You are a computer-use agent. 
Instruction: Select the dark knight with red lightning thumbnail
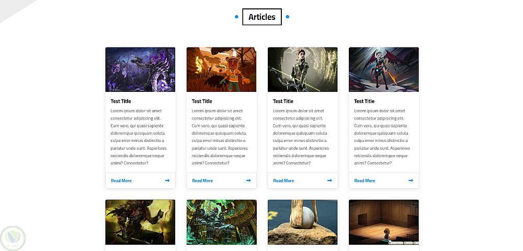point(140,222)
